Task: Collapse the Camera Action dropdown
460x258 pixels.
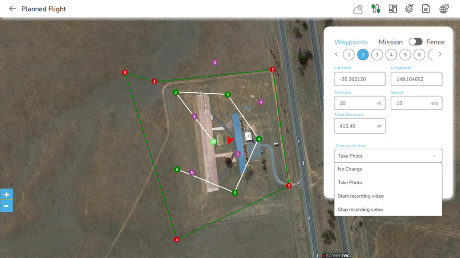Action: 388,156
